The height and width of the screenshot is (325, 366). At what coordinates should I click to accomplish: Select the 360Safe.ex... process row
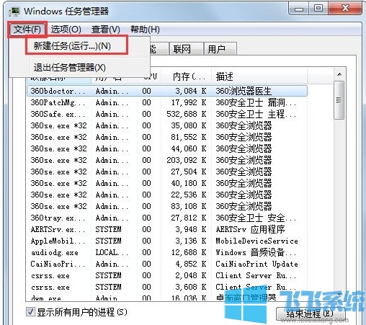(x=167, y=114)
